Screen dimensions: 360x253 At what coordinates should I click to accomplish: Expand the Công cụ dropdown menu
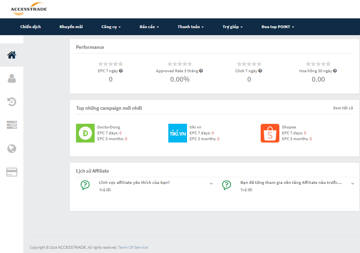coord(111,27)
